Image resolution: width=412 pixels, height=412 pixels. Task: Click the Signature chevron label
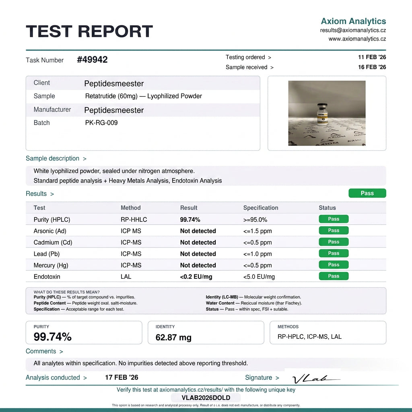(x=262, y=377)
